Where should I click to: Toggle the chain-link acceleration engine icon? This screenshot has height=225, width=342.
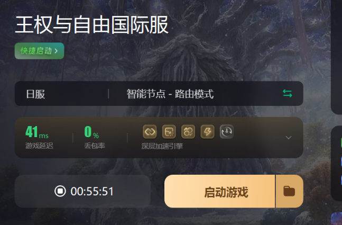pyautogui.click(x=150, y=132)
